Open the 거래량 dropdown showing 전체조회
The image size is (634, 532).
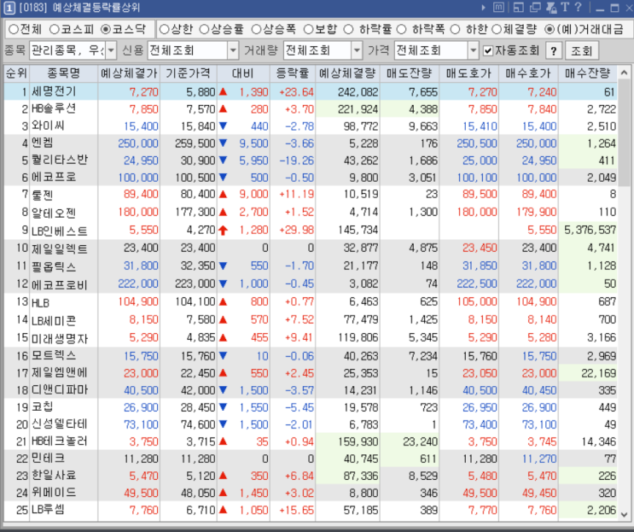pyautogui.click(x=357, y=50)
